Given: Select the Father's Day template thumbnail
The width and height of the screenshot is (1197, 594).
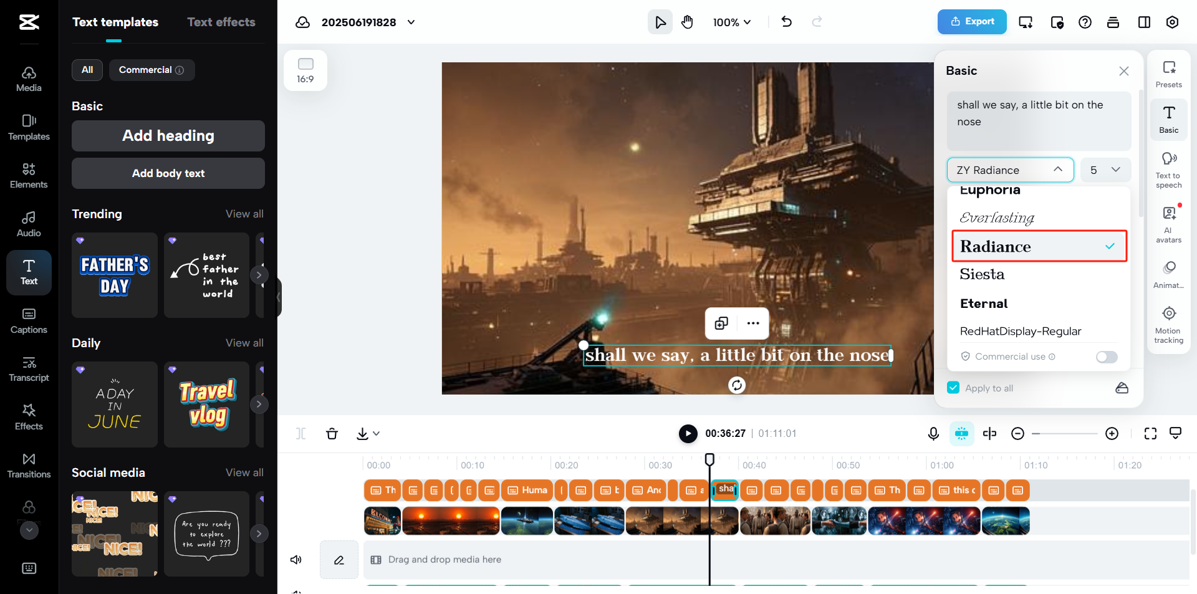Looking at the screenshot, I should tap(115, 275).
